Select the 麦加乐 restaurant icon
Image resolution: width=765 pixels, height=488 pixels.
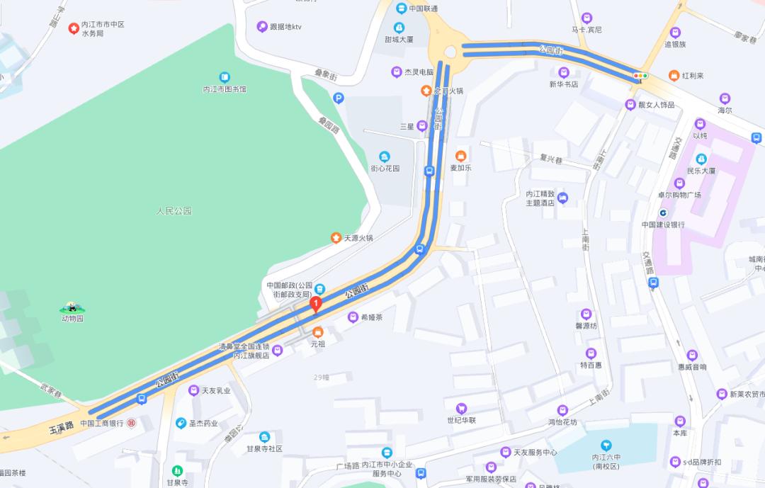click(x=460, y=156)
